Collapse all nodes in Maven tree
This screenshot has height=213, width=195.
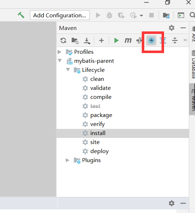pos(175,40)
